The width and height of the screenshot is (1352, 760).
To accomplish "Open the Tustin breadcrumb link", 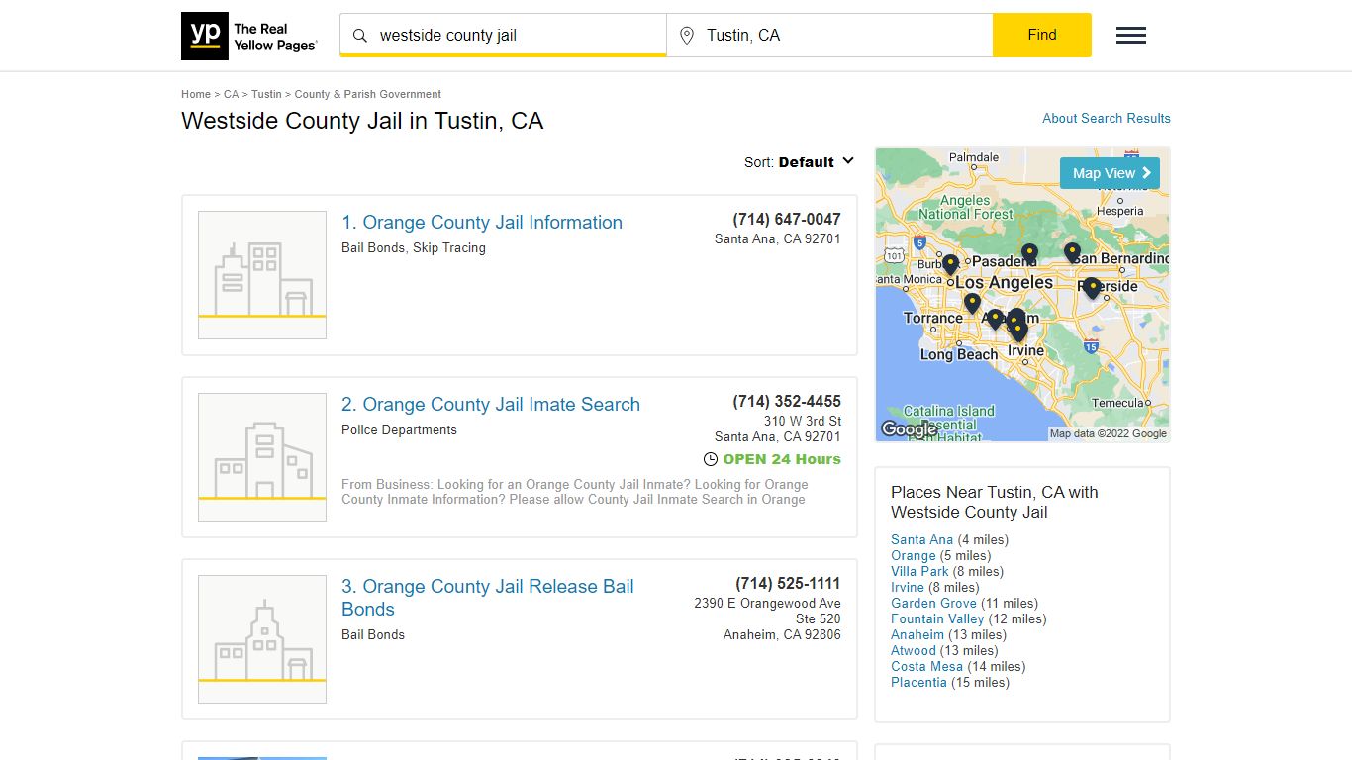I will (x=266, y=94).
